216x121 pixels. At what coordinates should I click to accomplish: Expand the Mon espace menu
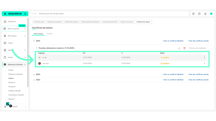25,36
